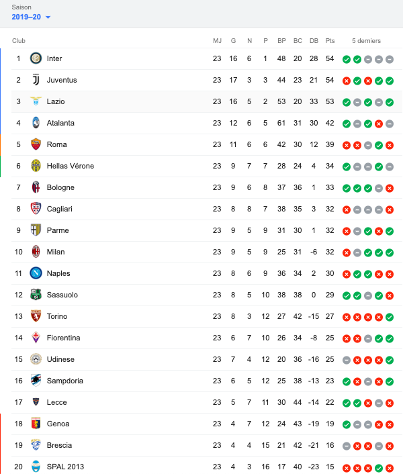Click the Naples blue N logo

(36, 273)
